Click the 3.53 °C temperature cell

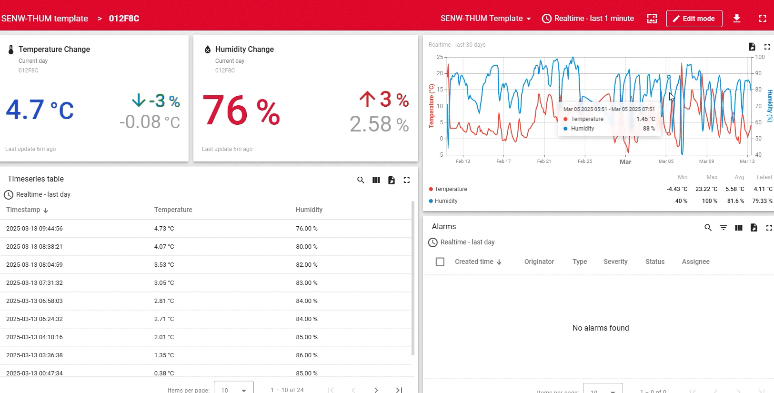[x=164, y=265]
